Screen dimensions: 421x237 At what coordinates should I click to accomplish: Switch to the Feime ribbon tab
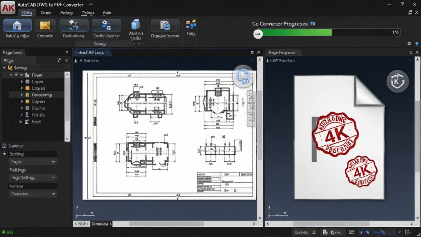coord(46,13)
